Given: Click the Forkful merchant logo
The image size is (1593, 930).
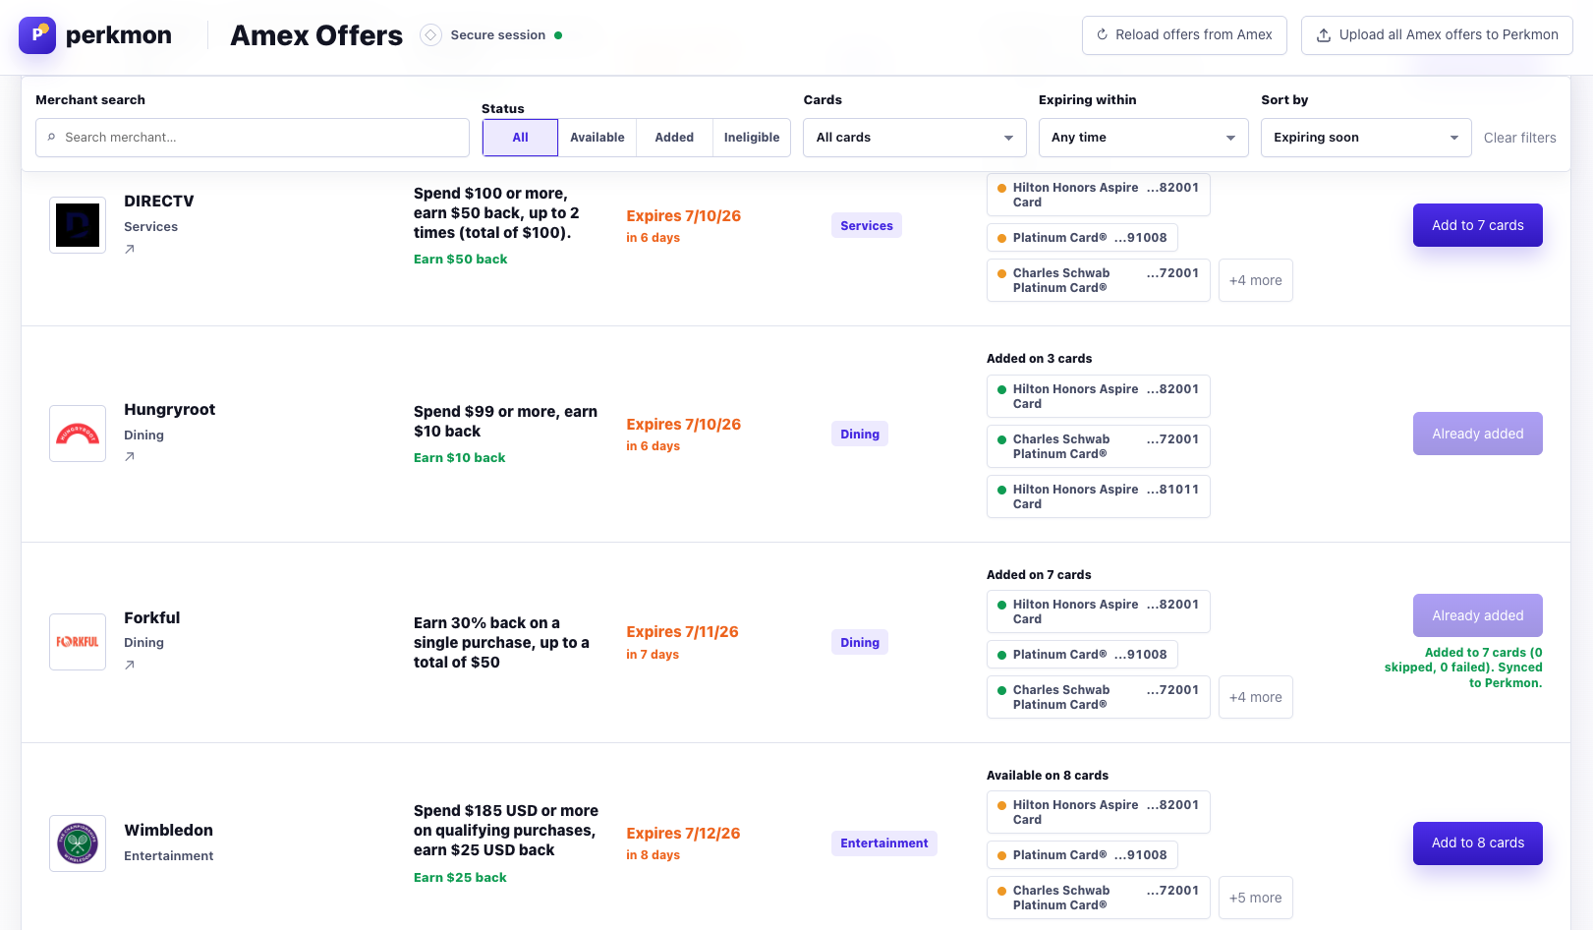Looking at the screenshot, I should [x=78, y=642].
